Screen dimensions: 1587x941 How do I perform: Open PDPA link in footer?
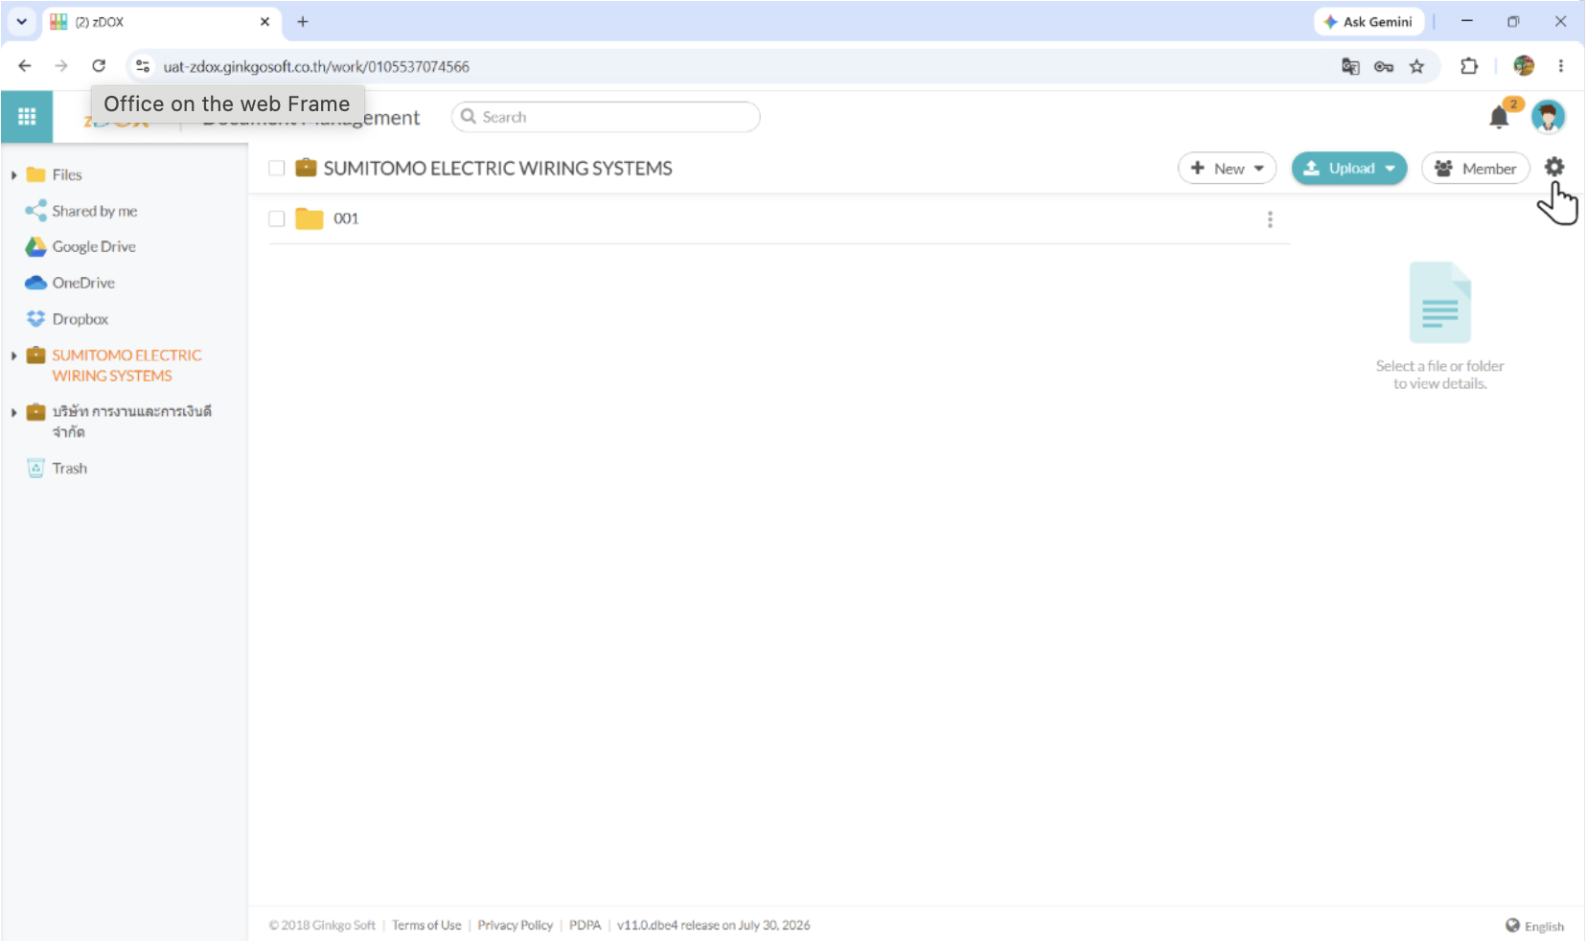click(585, 926)
